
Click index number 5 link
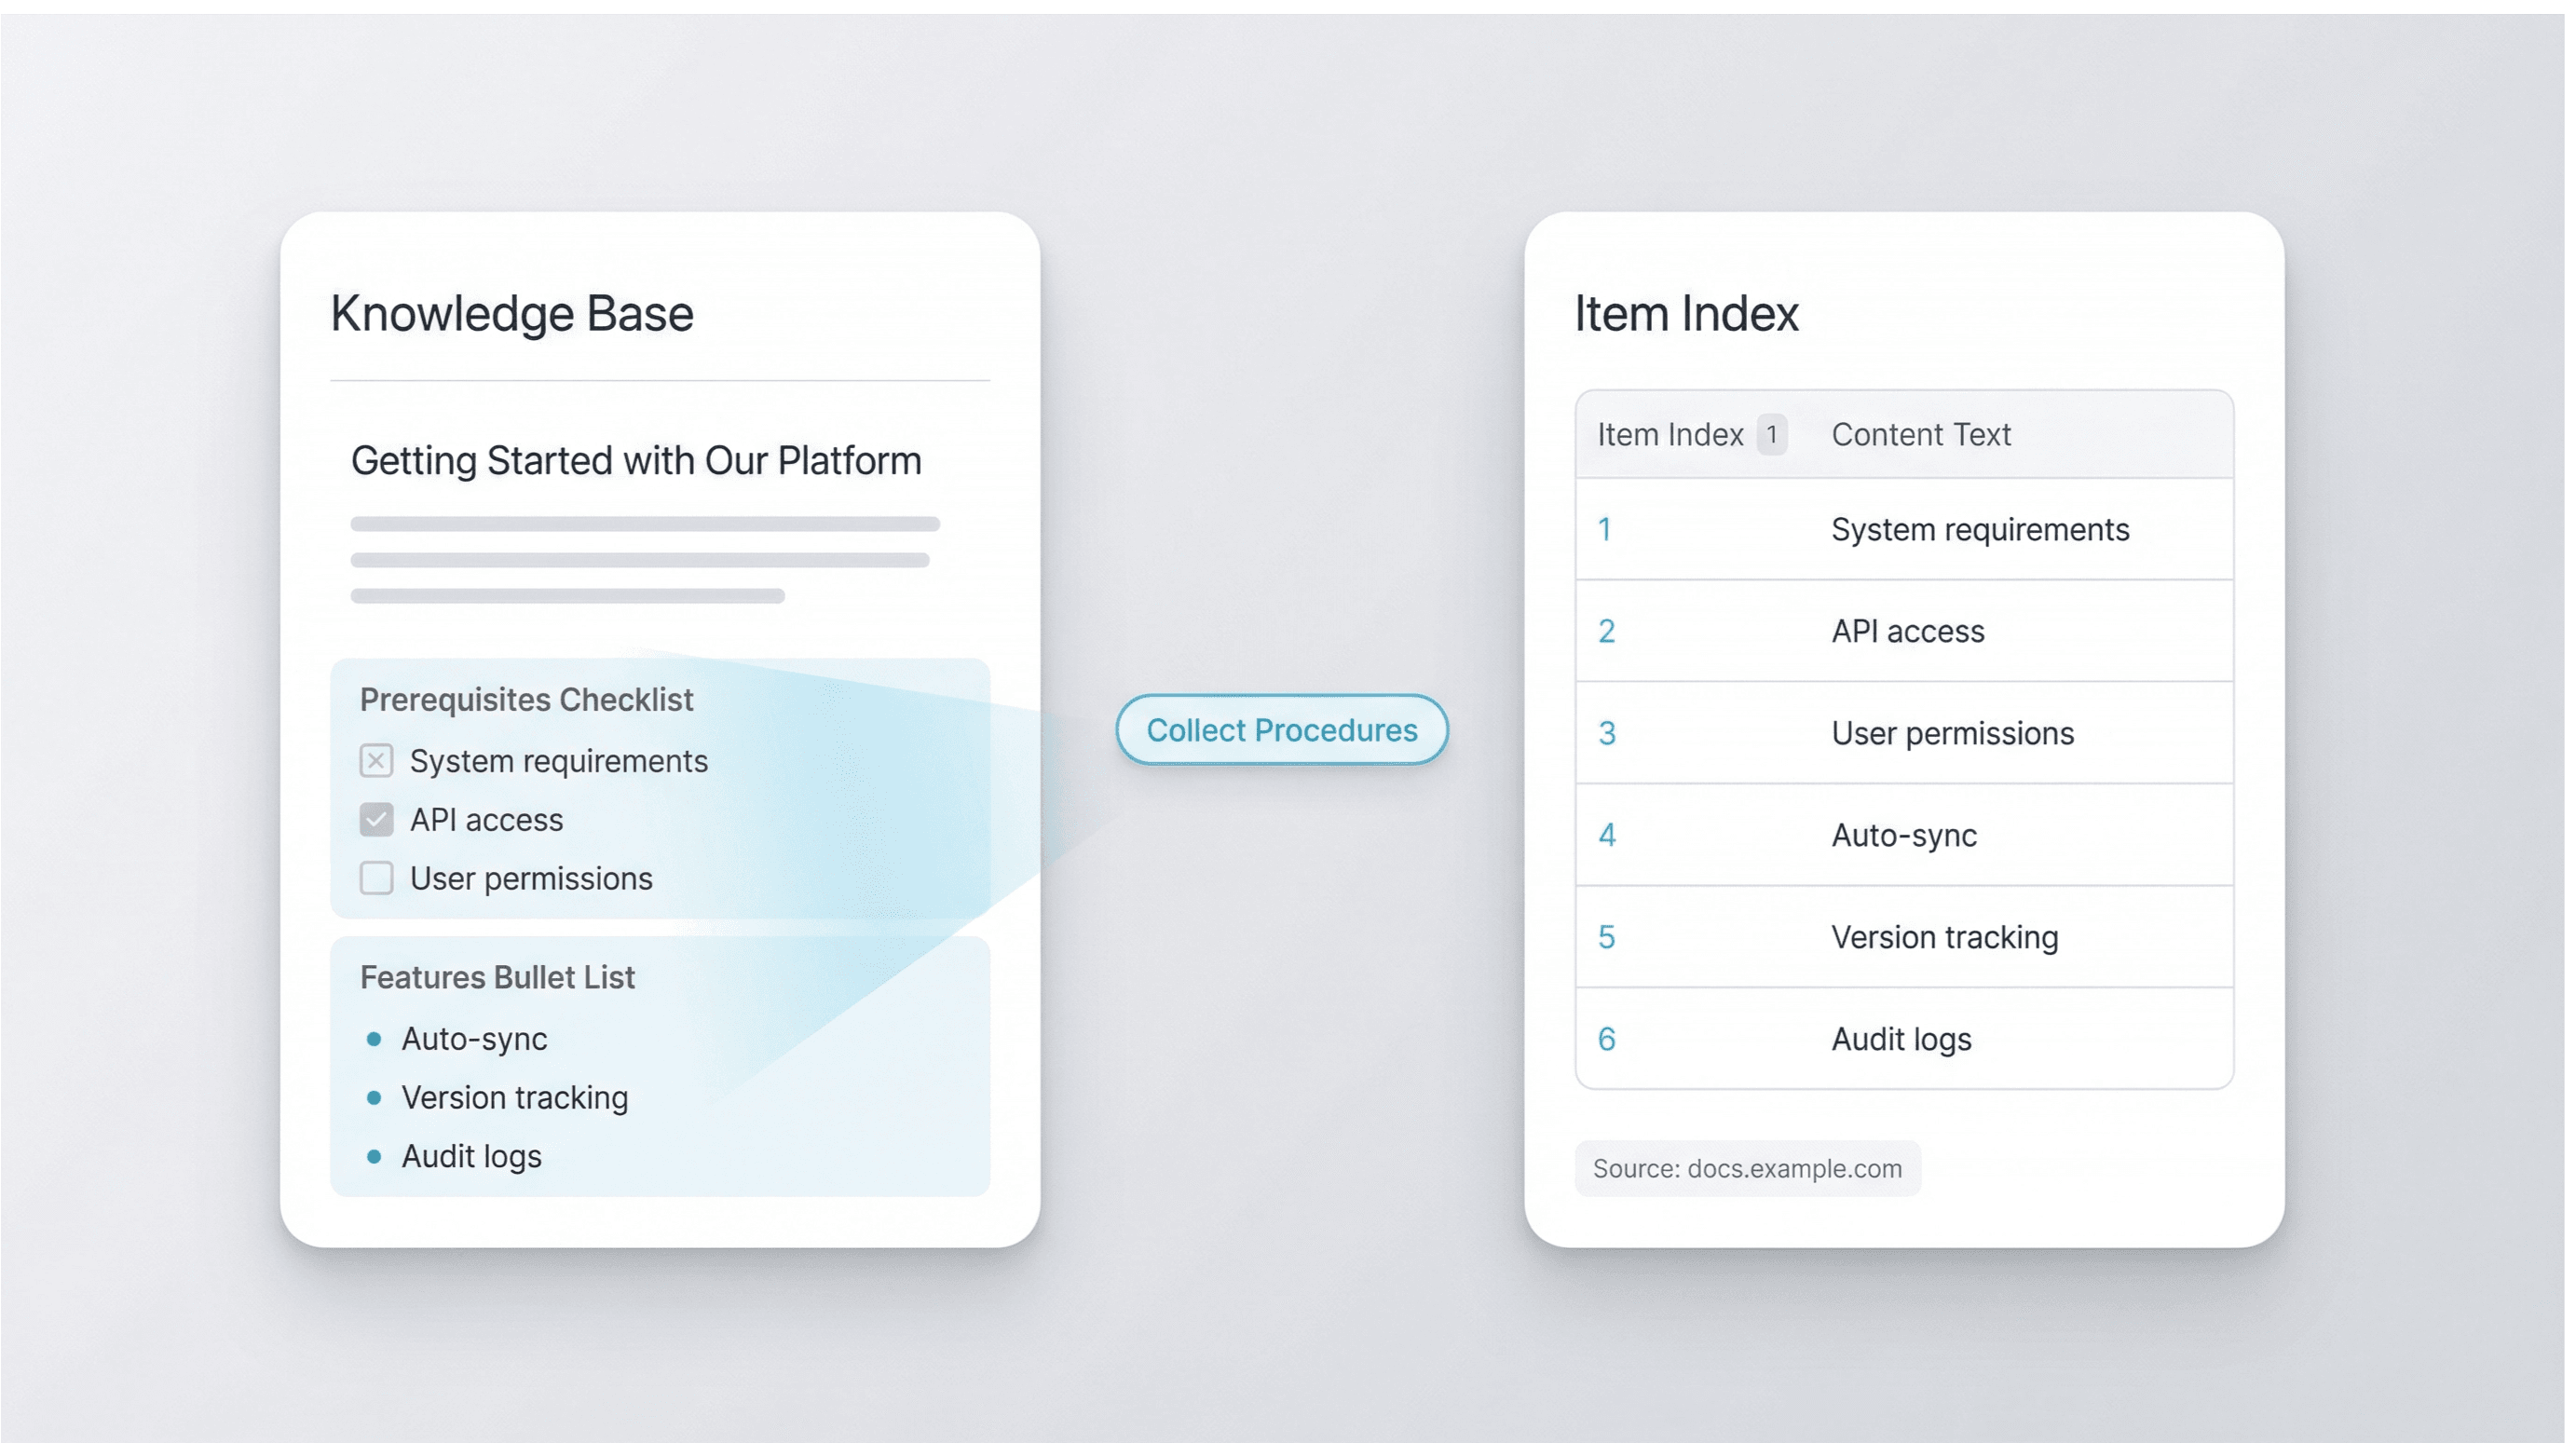(x=1606, y=937)
